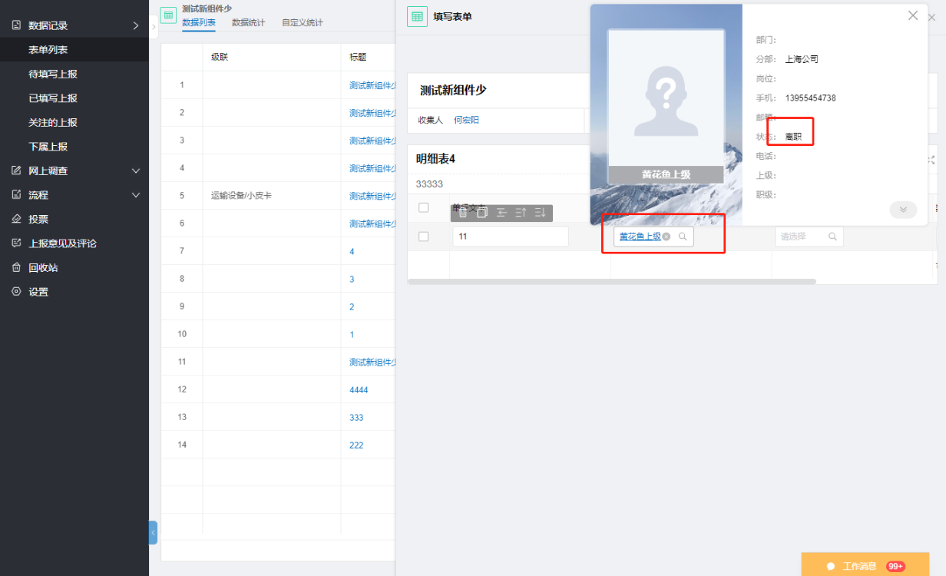Click the fullscreen icon of 明细表4

pos(931,160)
